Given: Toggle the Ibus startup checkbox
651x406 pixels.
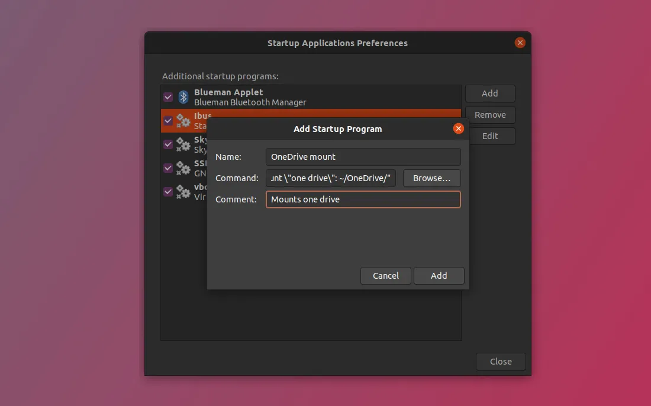Looking at the screenshot, I should tap(168, 121).
